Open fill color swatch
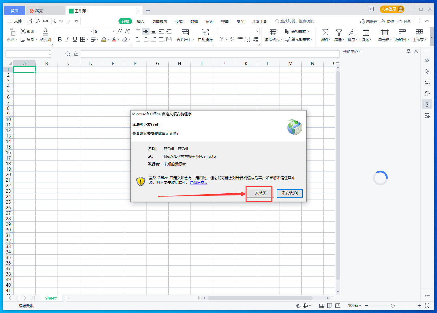Viewport: 437px width, 313px height. coord(104,40)
